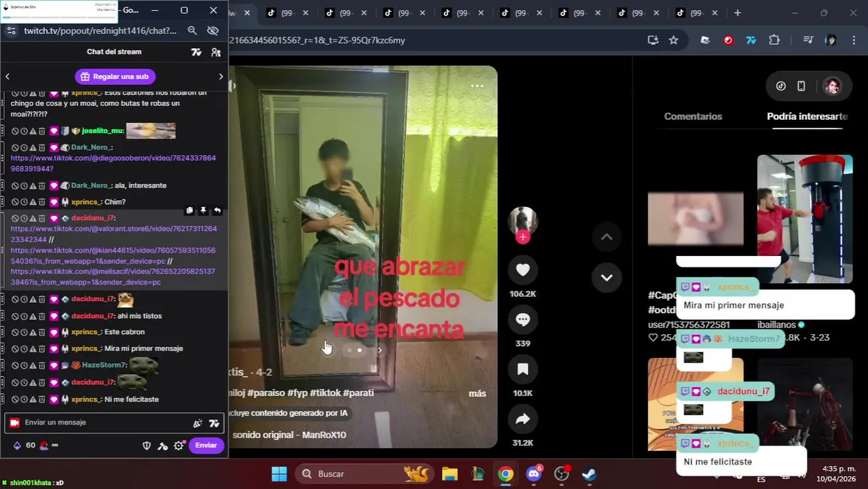The height and width of the screenshot is (489, 868).
Task: Open 7TV emote picker in message box
Action: tap(214, 423)
